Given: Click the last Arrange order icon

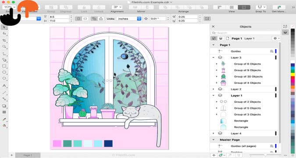Looking at the screenshot, I should (202, 7).
